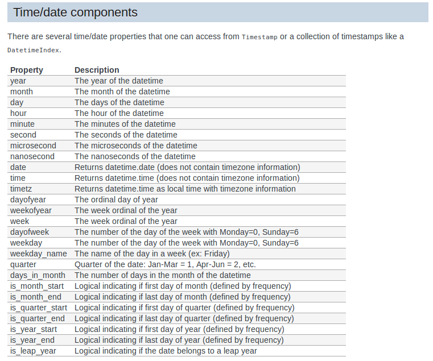The width and height of the screenshot is (433, 361).
Task: Click the weekofyear property cell
Action: click(31, 210)
